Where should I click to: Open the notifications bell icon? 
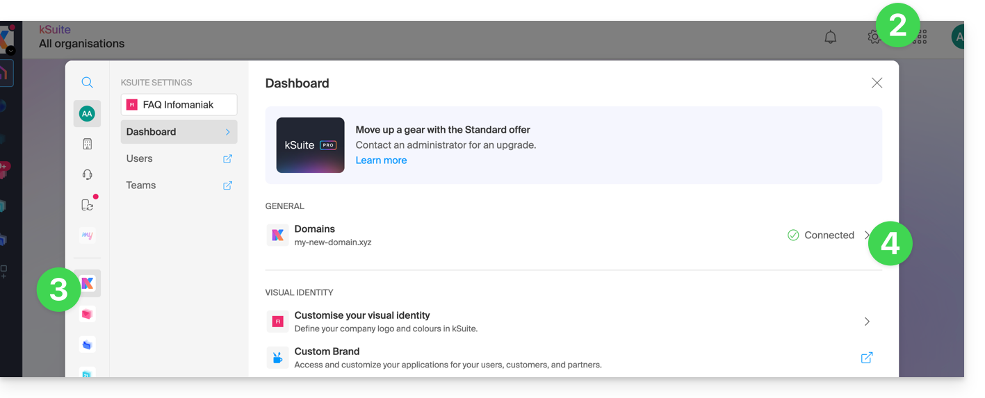tap(830, 38)
